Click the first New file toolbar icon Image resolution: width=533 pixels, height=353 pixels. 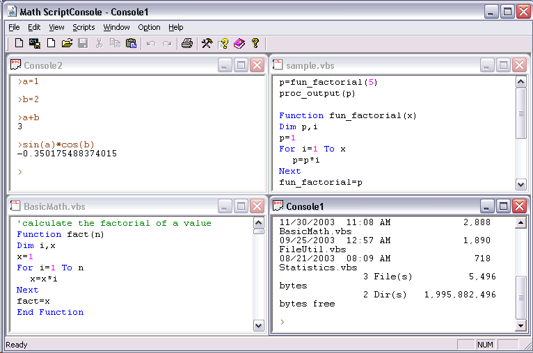(19, 43)
